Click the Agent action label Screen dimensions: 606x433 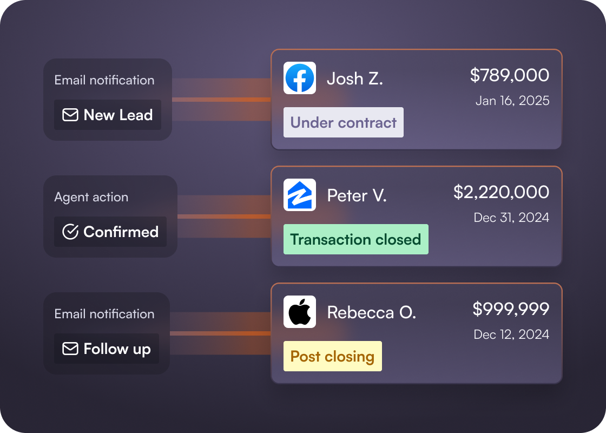pyautogui.click(x=91, y=197)
